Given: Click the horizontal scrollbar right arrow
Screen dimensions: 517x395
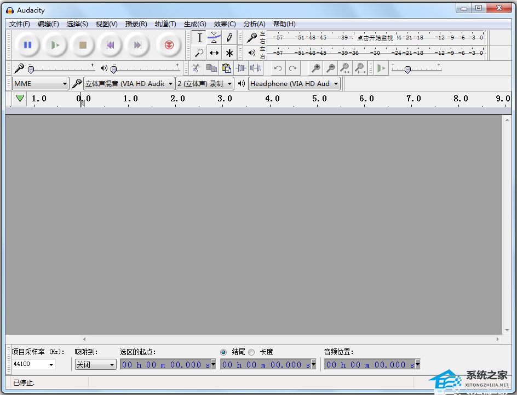Looking at the screenshot, I should (x=497, y=339).
